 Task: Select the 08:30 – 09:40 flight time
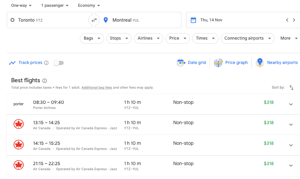click(48, 102)
